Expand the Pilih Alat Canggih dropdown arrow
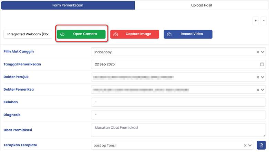Screen dimensions: 269x152 (x=263, y=52)
